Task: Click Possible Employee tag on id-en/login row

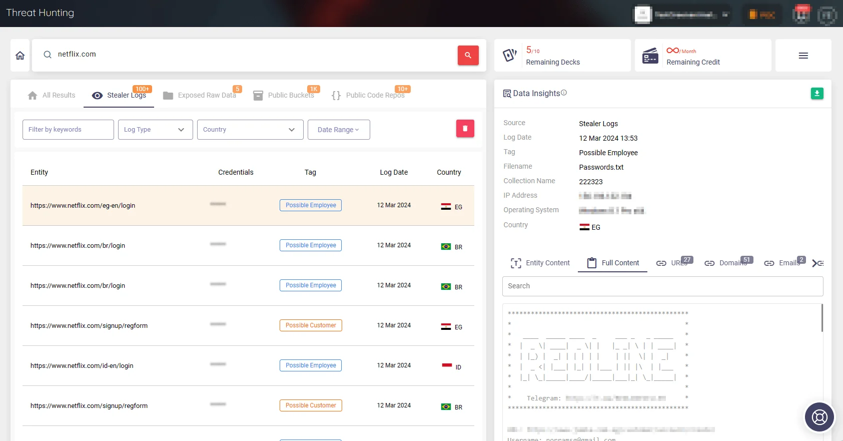Action: tap(311, 365)
